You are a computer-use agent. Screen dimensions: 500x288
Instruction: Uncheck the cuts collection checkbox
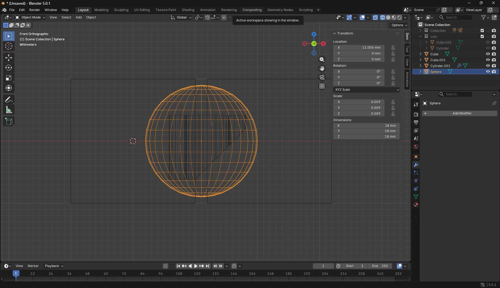(x=482, y=36)
